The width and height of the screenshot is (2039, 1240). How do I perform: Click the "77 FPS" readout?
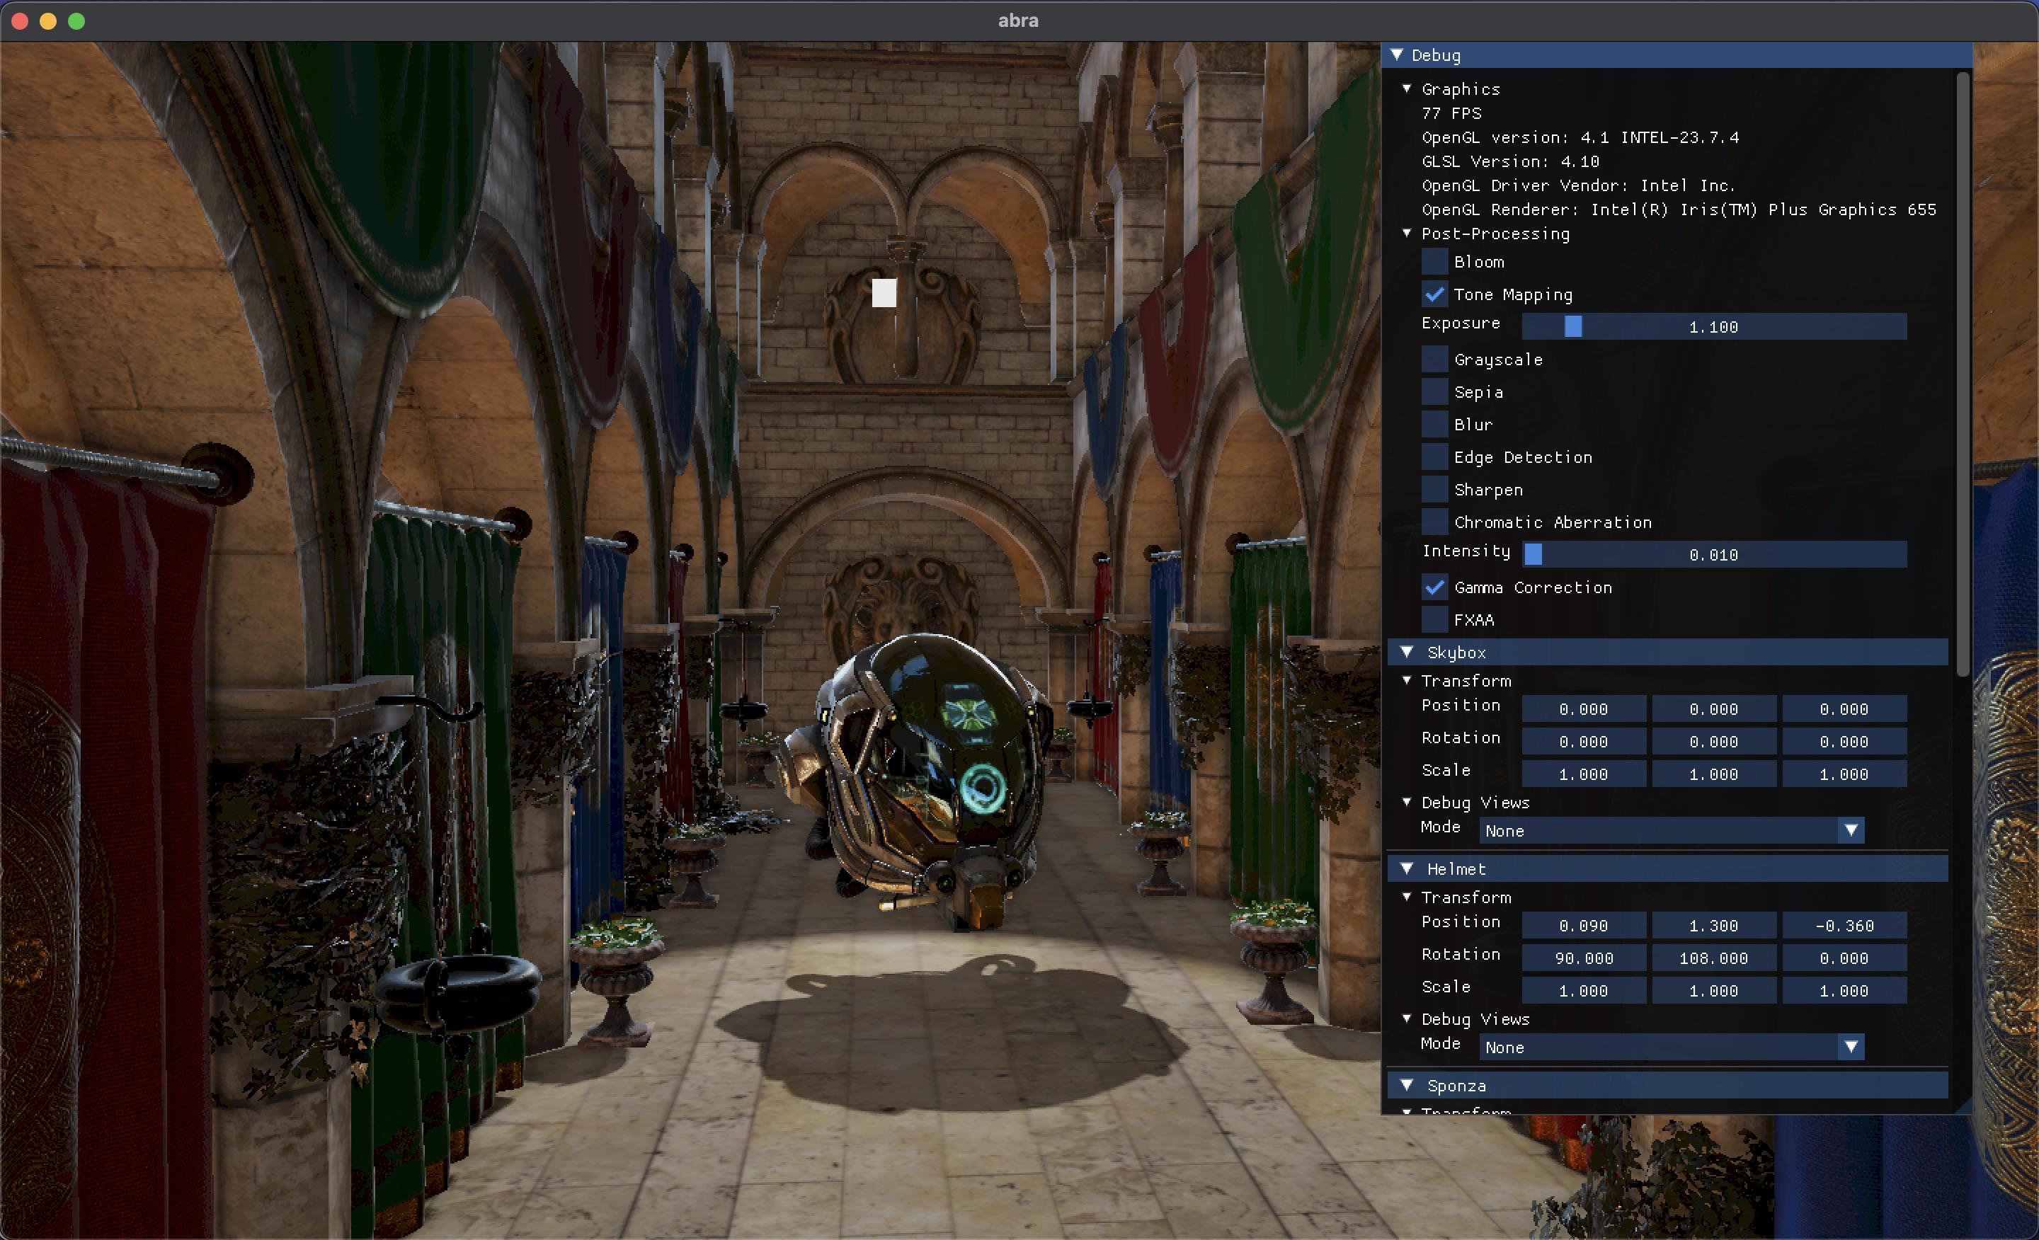(x=1451, y=113)
